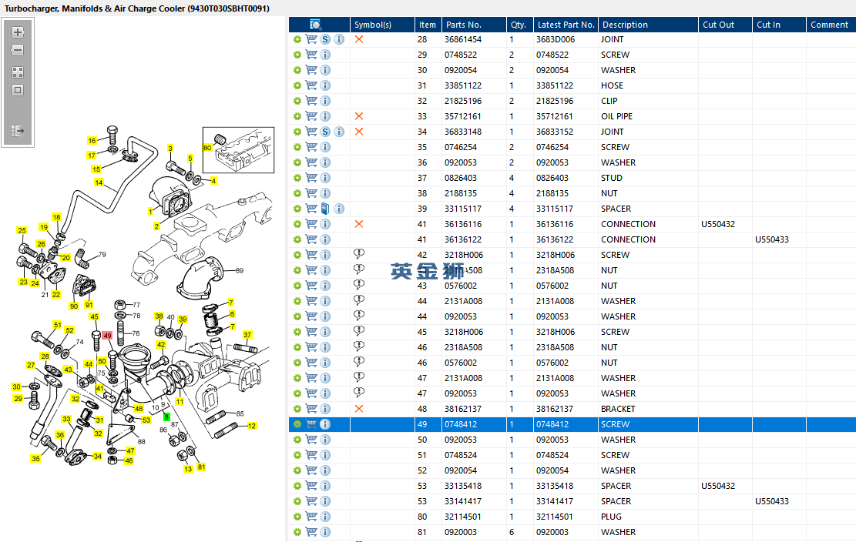This screenshot has height=542, width=856.
Task: Click gear icon for NUT 2188135
Action: click(x=297, y=193)
